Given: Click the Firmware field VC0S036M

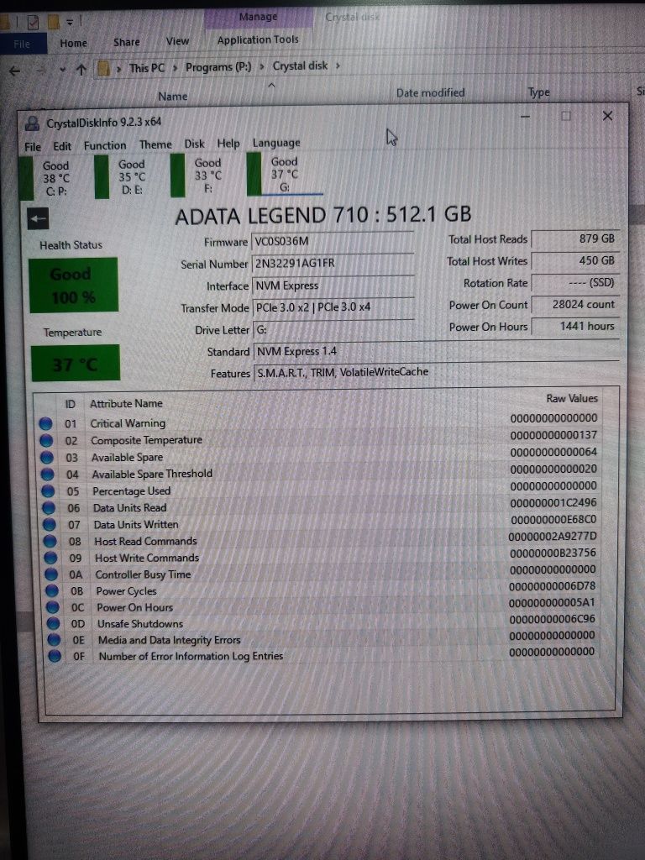Looking at the screenshot, I should point(333,241).
